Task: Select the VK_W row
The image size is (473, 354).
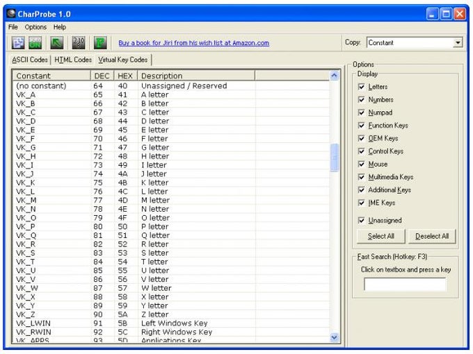Action: [171, 288]
